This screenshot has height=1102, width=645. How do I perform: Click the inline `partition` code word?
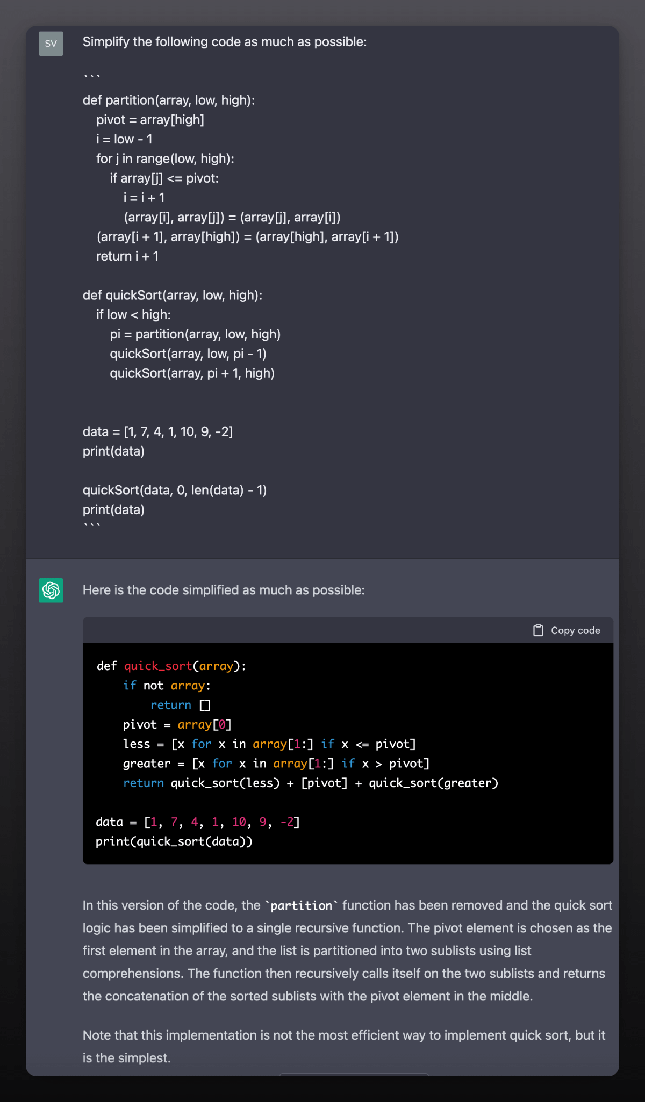302,905
